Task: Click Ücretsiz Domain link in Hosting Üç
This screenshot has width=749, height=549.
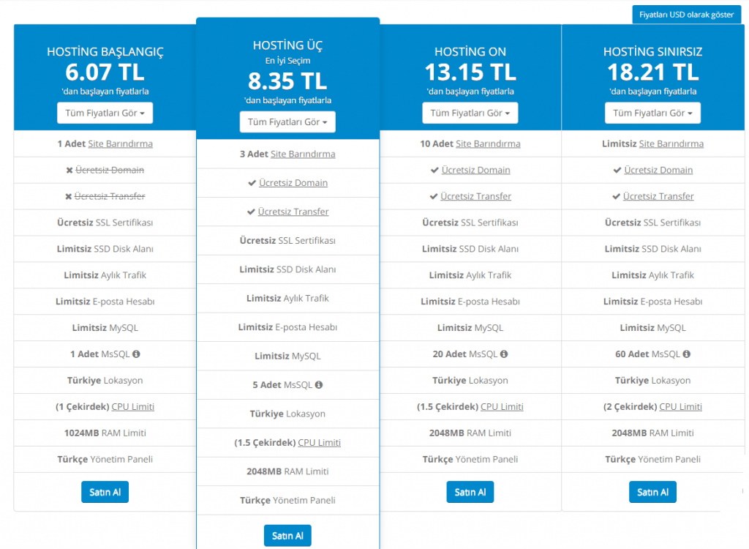Action: point(293,183)
